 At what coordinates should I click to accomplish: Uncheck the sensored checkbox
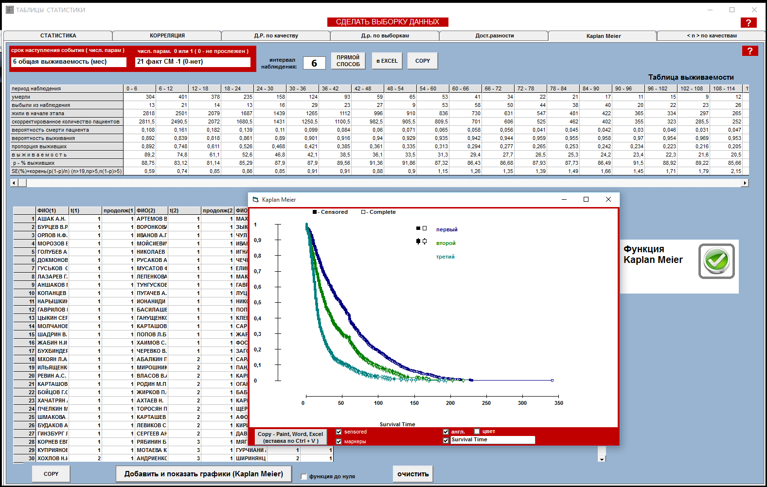(x=339, y=432)
